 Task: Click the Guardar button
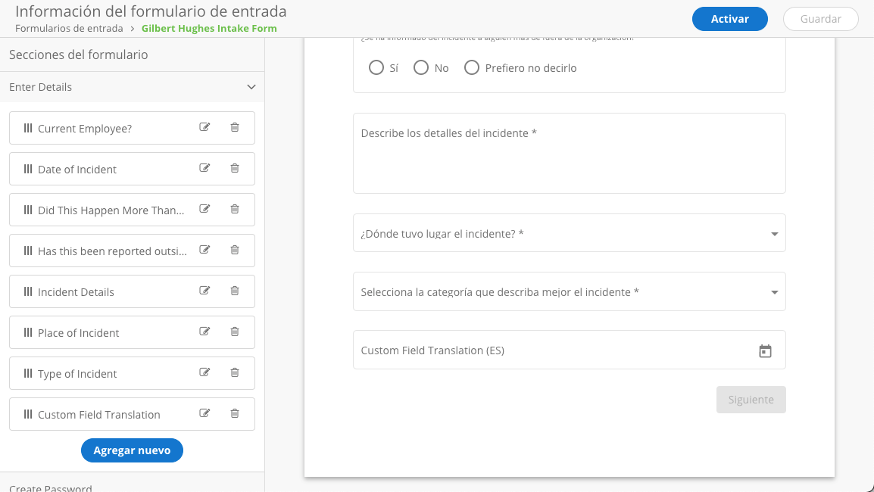(x=820, y=19)
